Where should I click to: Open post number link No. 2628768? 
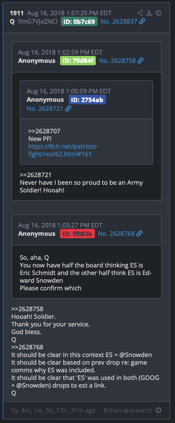[x=116, y=234]
